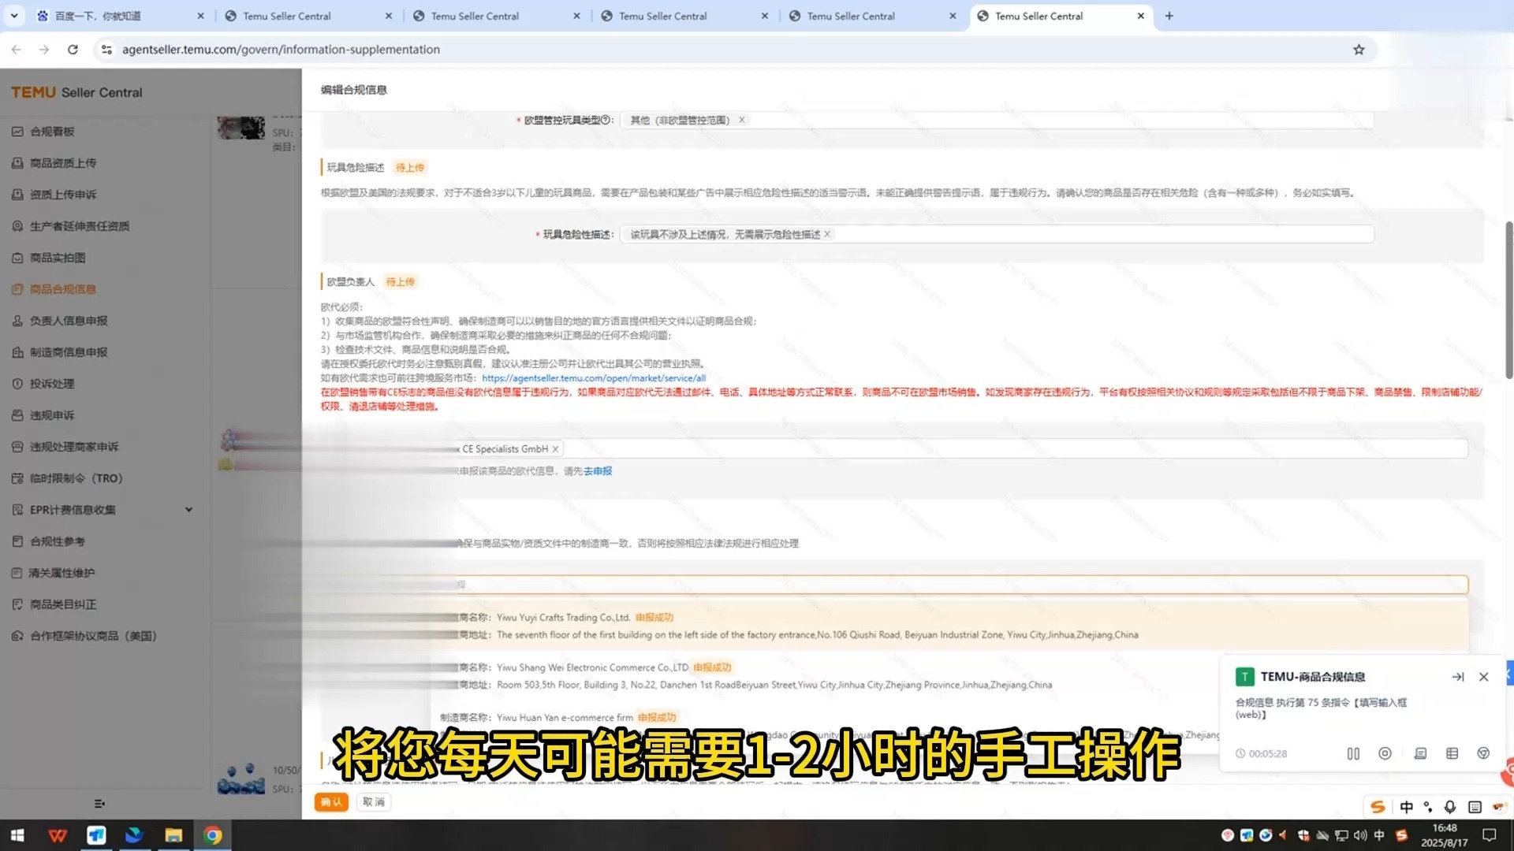The height and width of the screenshot is (851, 1514).
Task: Select 商品资质上传 in the sidebar
Action: [x=63, y=162]
